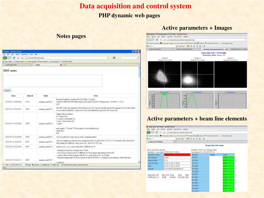The width and height of the screenshot is (264, 198).
Task: Click the reload icon in CCD Profiles browser
Action: 157,40
